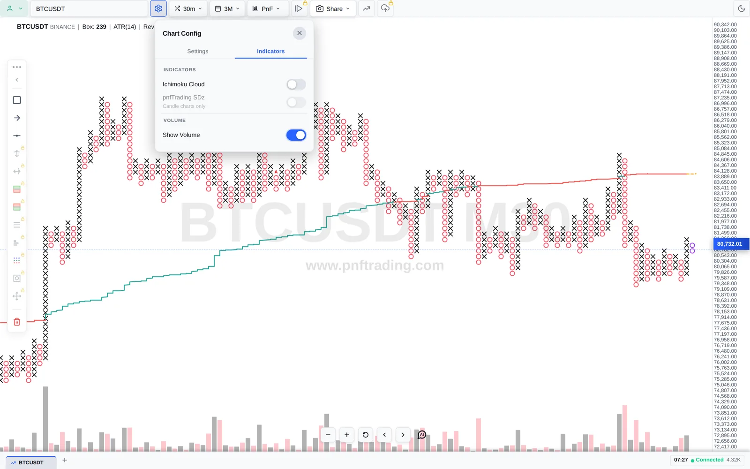This screenshot has width=750, height=469.
Task: Select the BTCUSDT bottom chart tab
Action: pos(31,462)
